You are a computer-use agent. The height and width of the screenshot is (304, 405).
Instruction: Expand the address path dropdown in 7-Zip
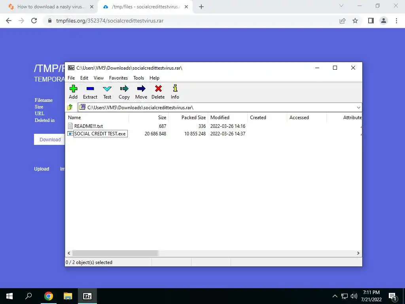click(x=358, y=108)
